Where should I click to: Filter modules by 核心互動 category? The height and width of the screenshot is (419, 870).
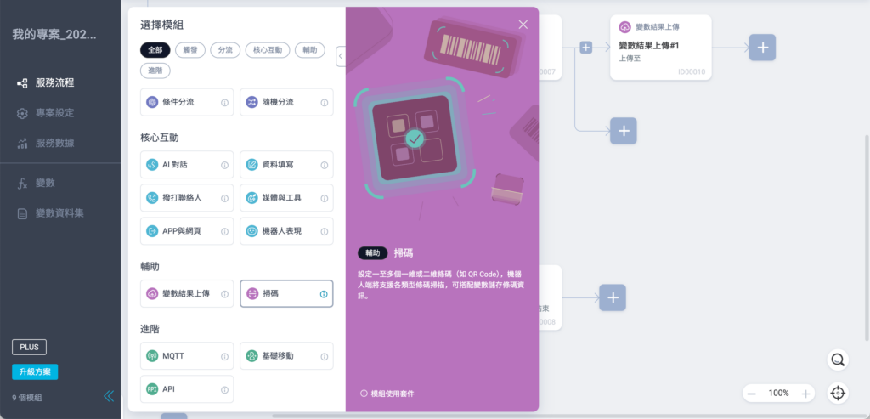[268, 50]
